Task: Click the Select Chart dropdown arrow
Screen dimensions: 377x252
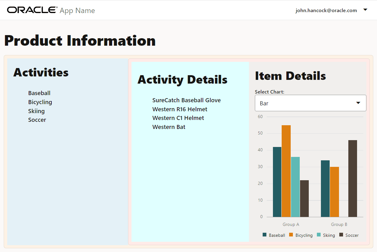Action: 358,103
